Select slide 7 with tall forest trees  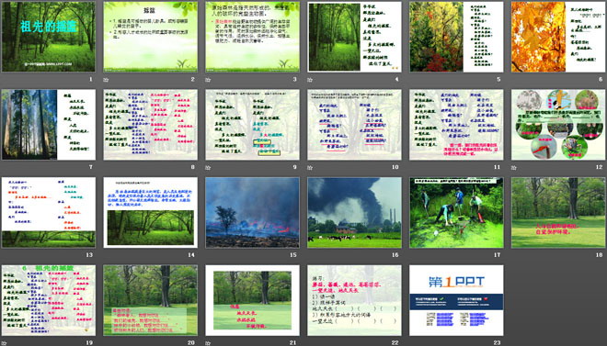coord(49,124)
